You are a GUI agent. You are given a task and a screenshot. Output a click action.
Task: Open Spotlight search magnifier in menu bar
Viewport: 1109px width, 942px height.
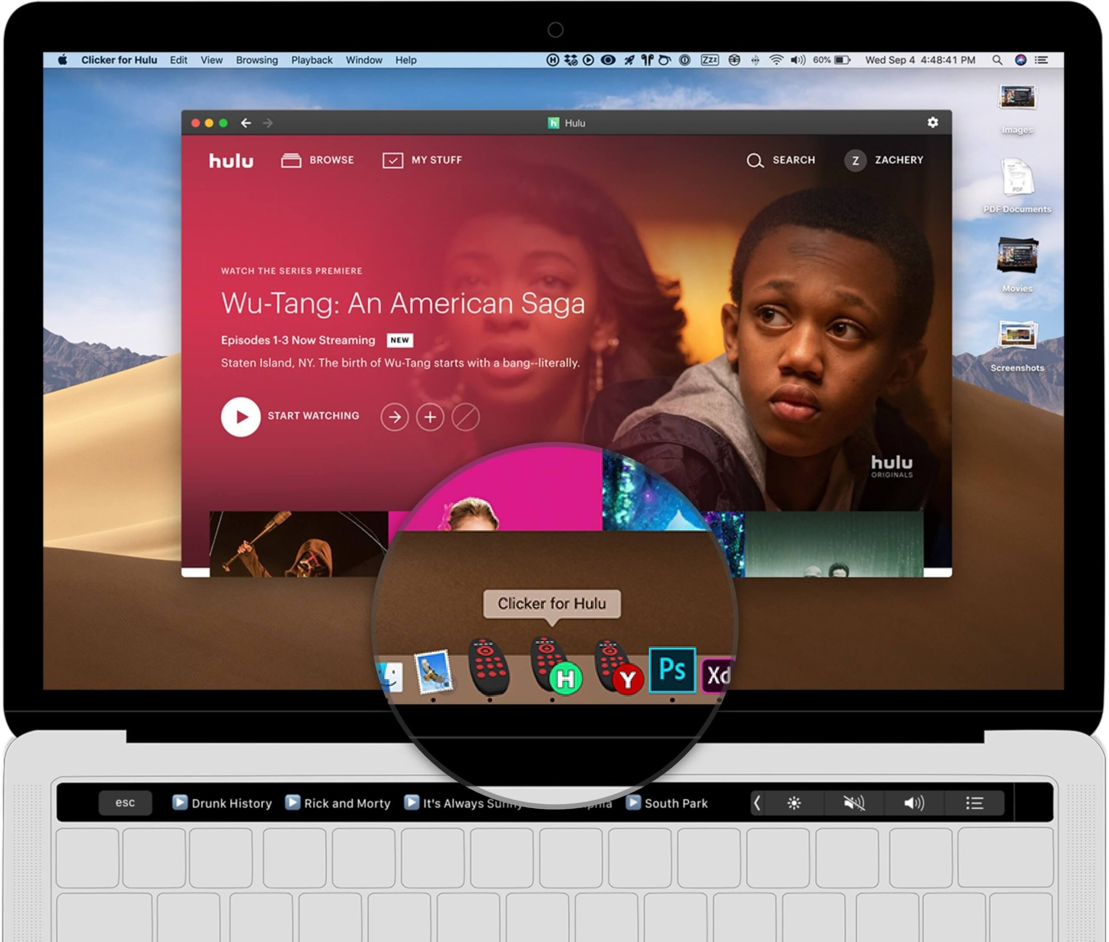coord(997,60)
